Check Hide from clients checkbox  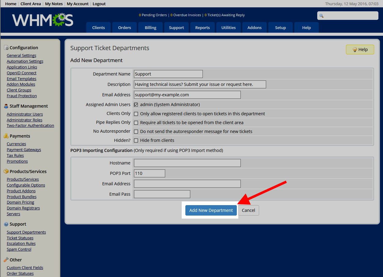[136, 140]
